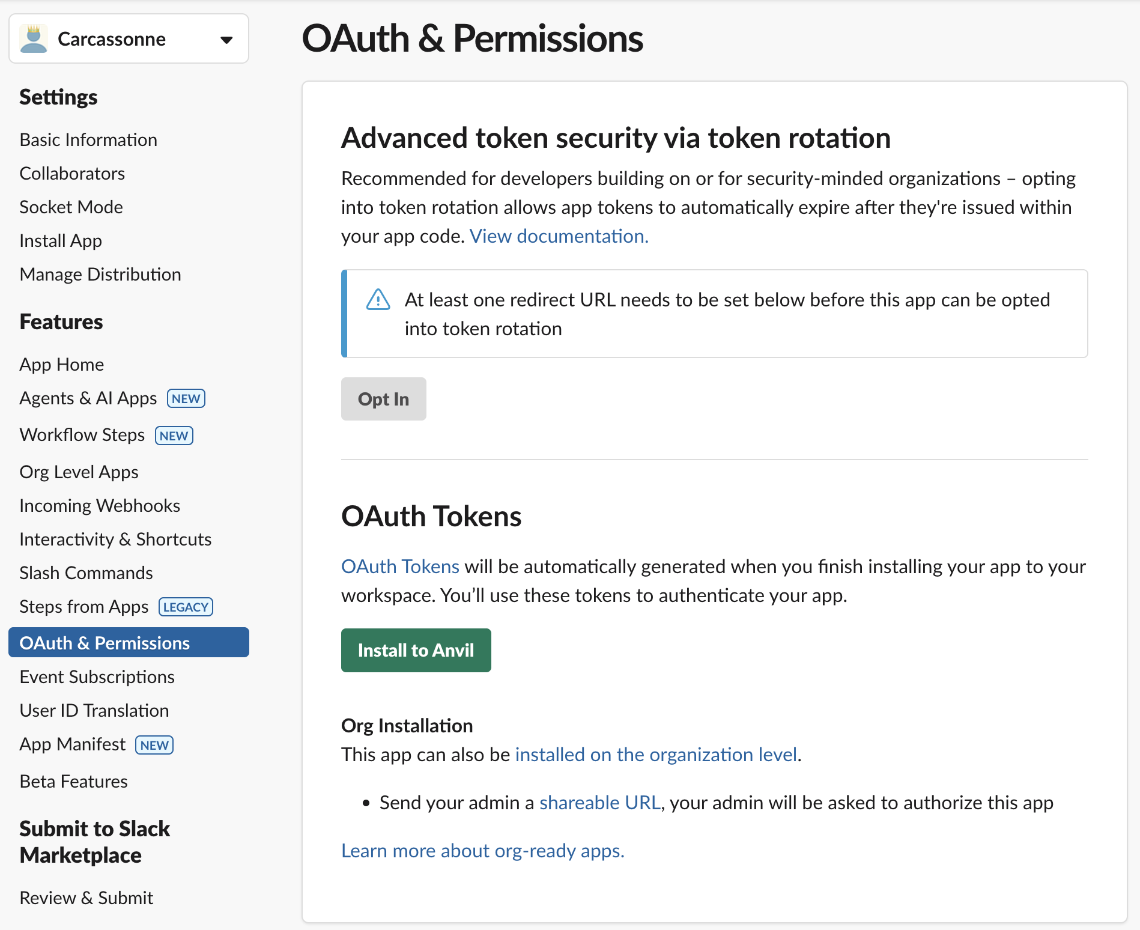
Task: Select App Manifest in sidebar
Action: click(73, 744)
